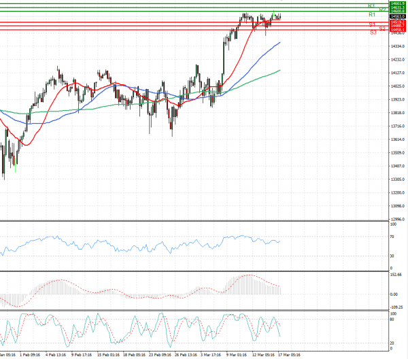The image size is (408, 359).
Task: Click the 26 Feb 13:16 time label
Action: [x=186, y=355]
